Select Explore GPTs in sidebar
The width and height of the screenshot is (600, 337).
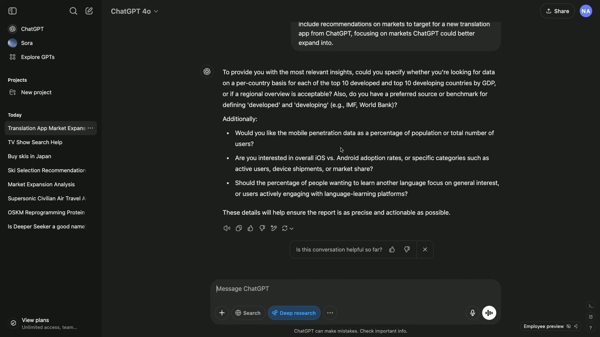37,57
